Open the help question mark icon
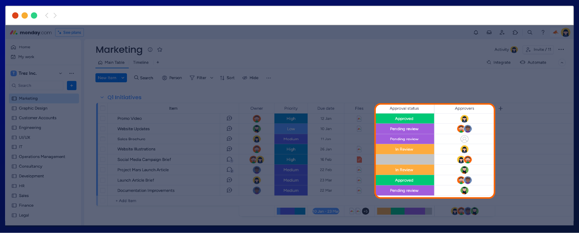This screenshot has width=579, height=233. [543, 33]
